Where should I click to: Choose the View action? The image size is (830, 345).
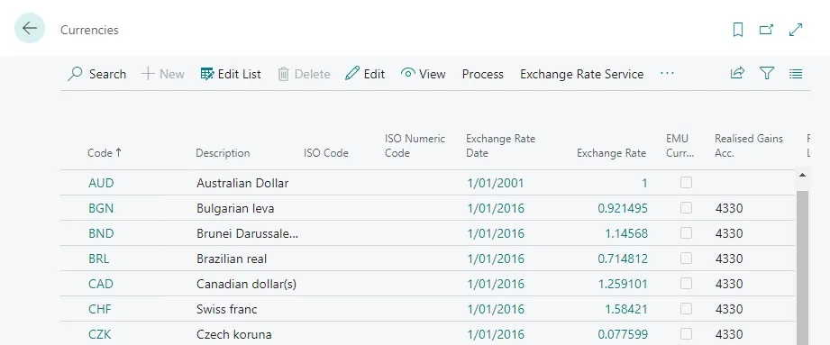[424, 74]
